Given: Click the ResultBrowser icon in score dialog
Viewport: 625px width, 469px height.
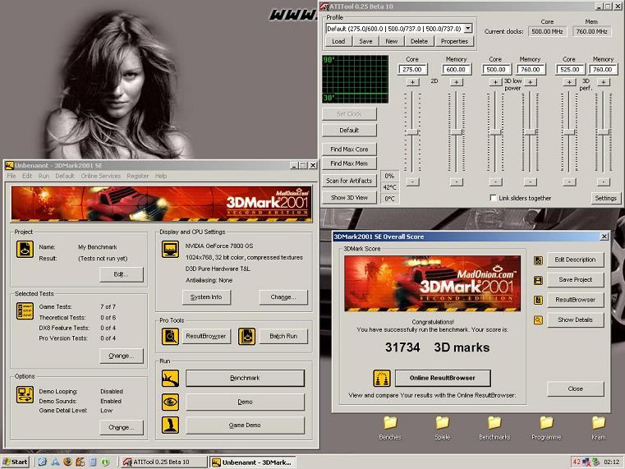Looking at the screenshot, I should [538, 300].
